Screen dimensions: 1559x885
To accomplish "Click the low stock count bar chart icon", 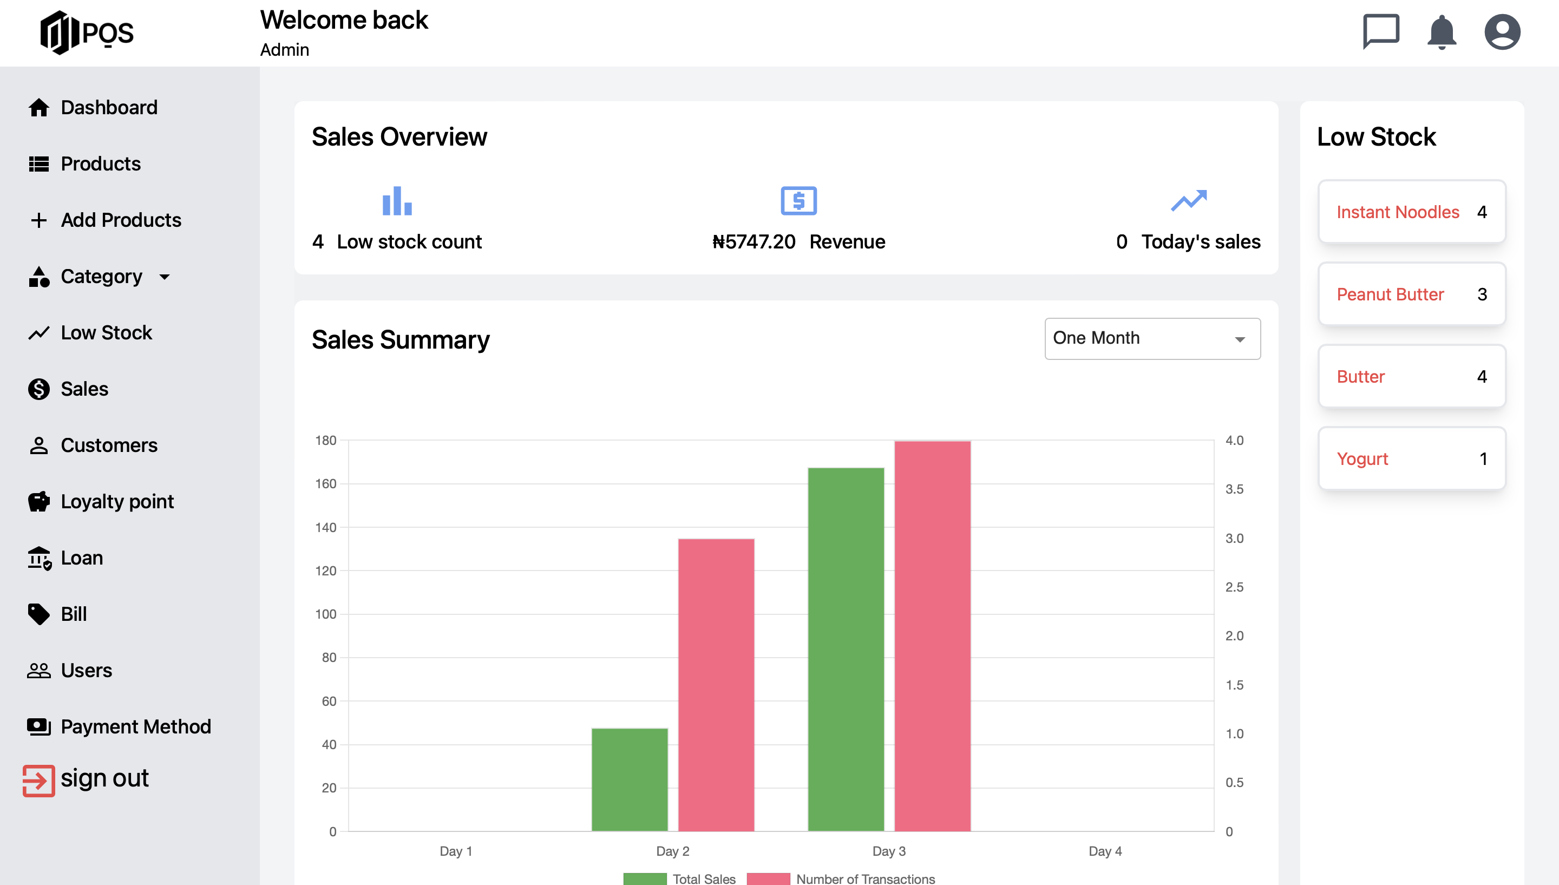I will (x=397, y=201).
